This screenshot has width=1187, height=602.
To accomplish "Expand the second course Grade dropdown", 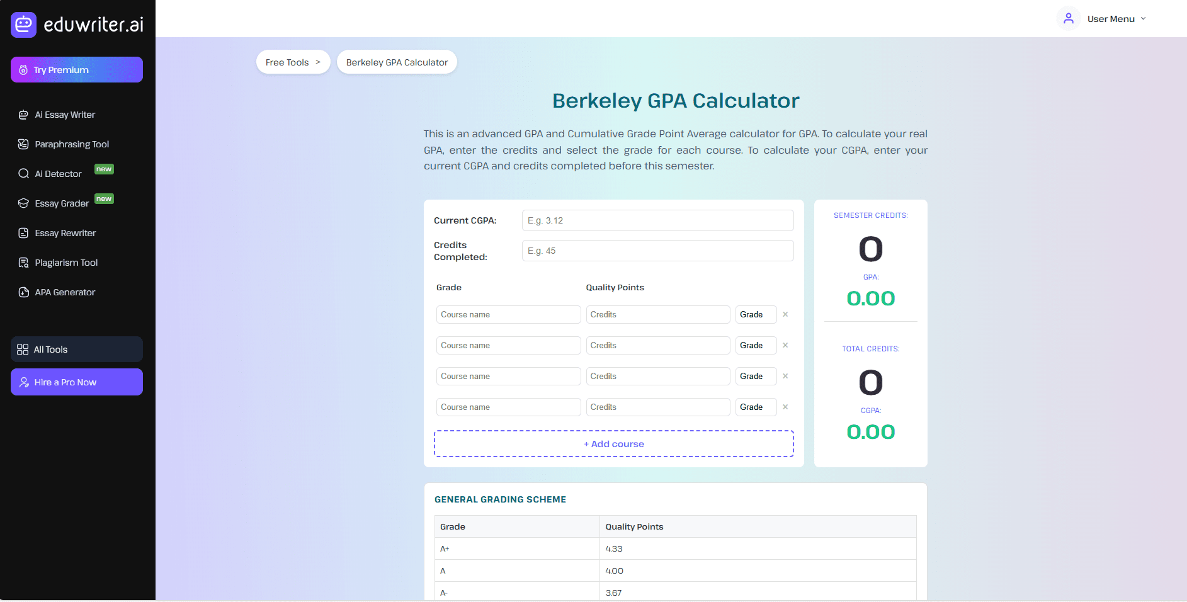I will coord(756,345).
